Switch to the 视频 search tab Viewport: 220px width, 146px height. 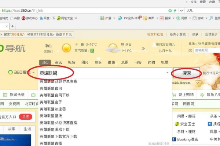click(x=71, y=62)
